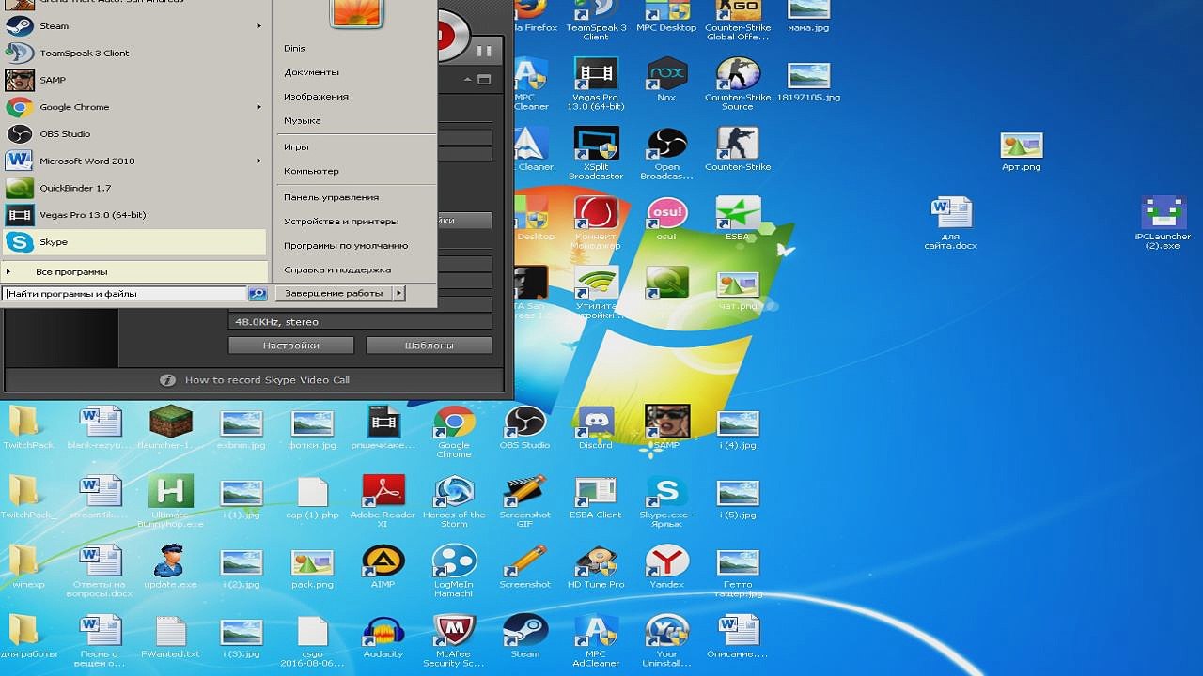
Task: Open the Discord desktop shortcut
Action: 595,428
